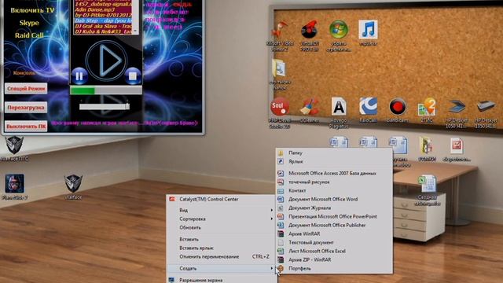Select Microsoft Office Access 2007 База данных
This screenshot has width=503, height=283.
(x=334, y=173)
